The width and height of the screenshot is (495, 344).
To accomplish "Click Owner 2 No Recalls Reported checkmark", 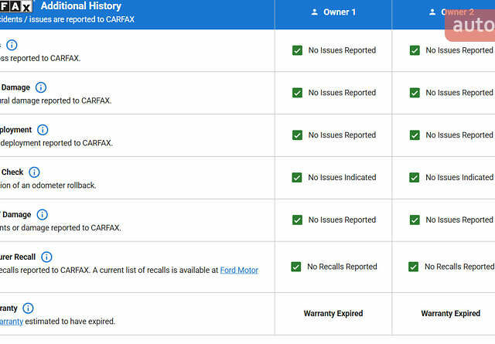I will (413, 267).
